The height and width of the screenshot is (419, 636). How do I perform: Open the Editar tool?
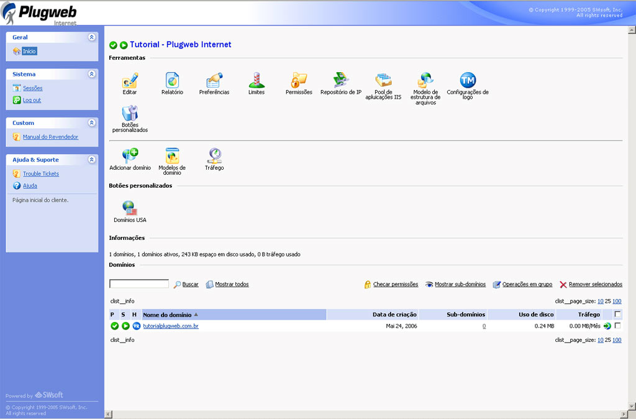(130, 80)
